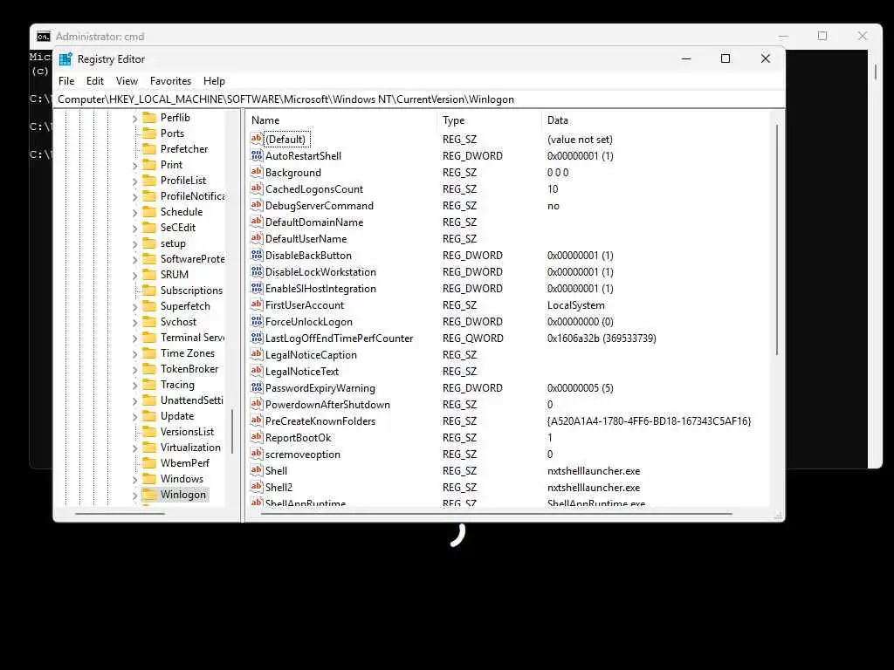The height and width of the screenshot is (670, 894).
Task: Expand the Svchost key
Action: (134, 323)
